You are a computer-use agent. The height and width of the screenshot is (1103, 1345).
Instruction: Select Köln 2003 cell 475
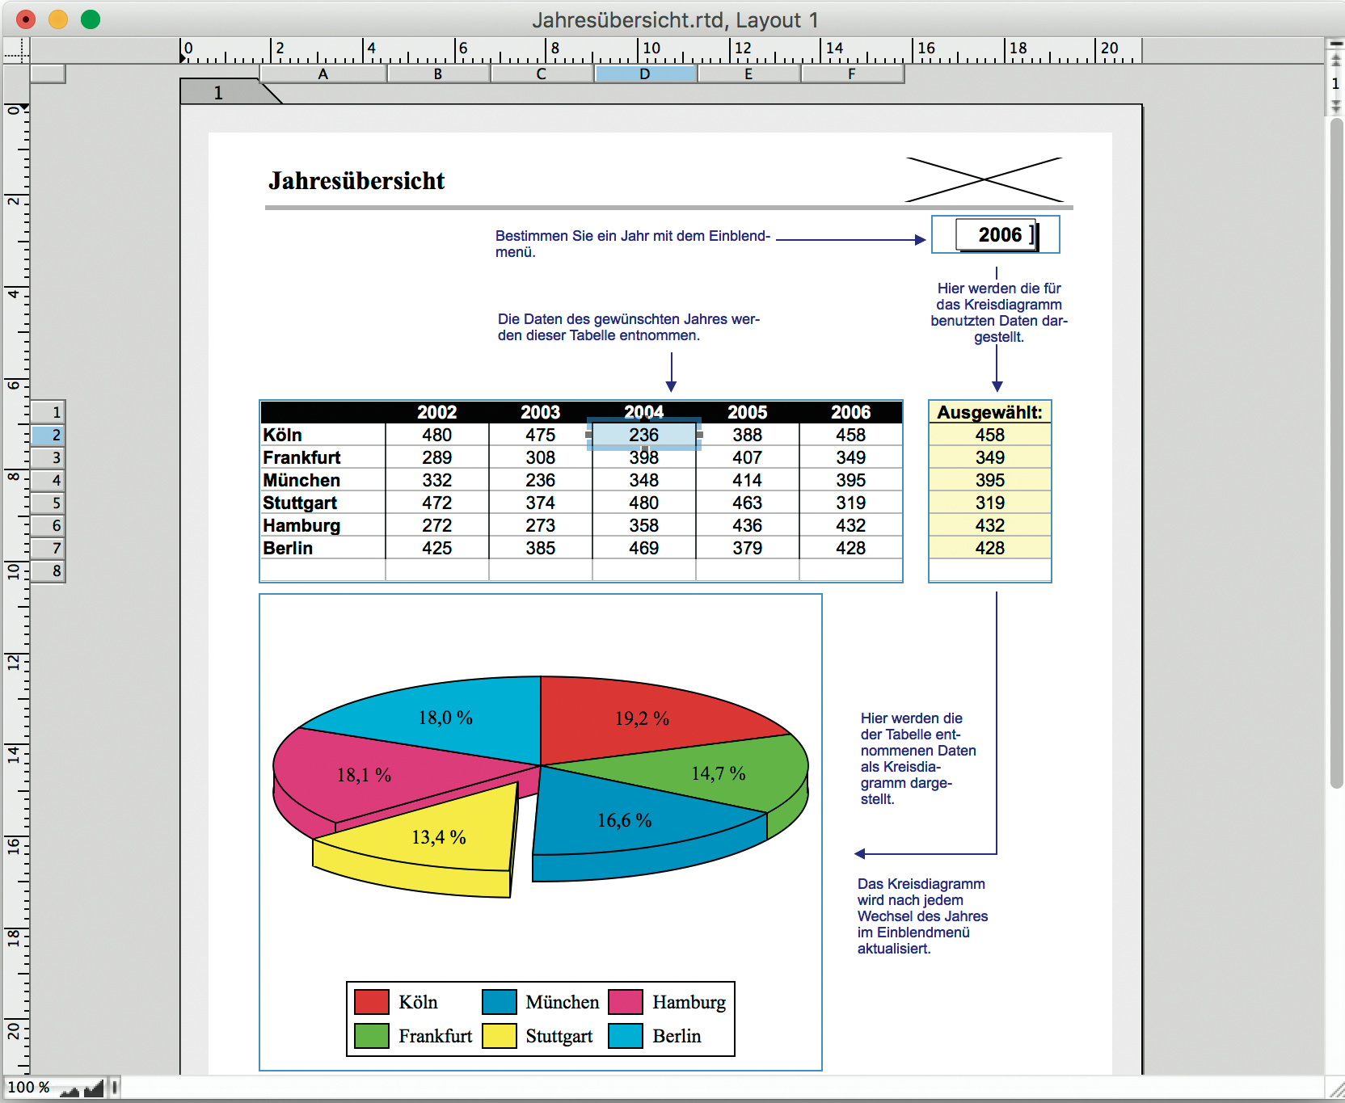(x=541, y=435)
